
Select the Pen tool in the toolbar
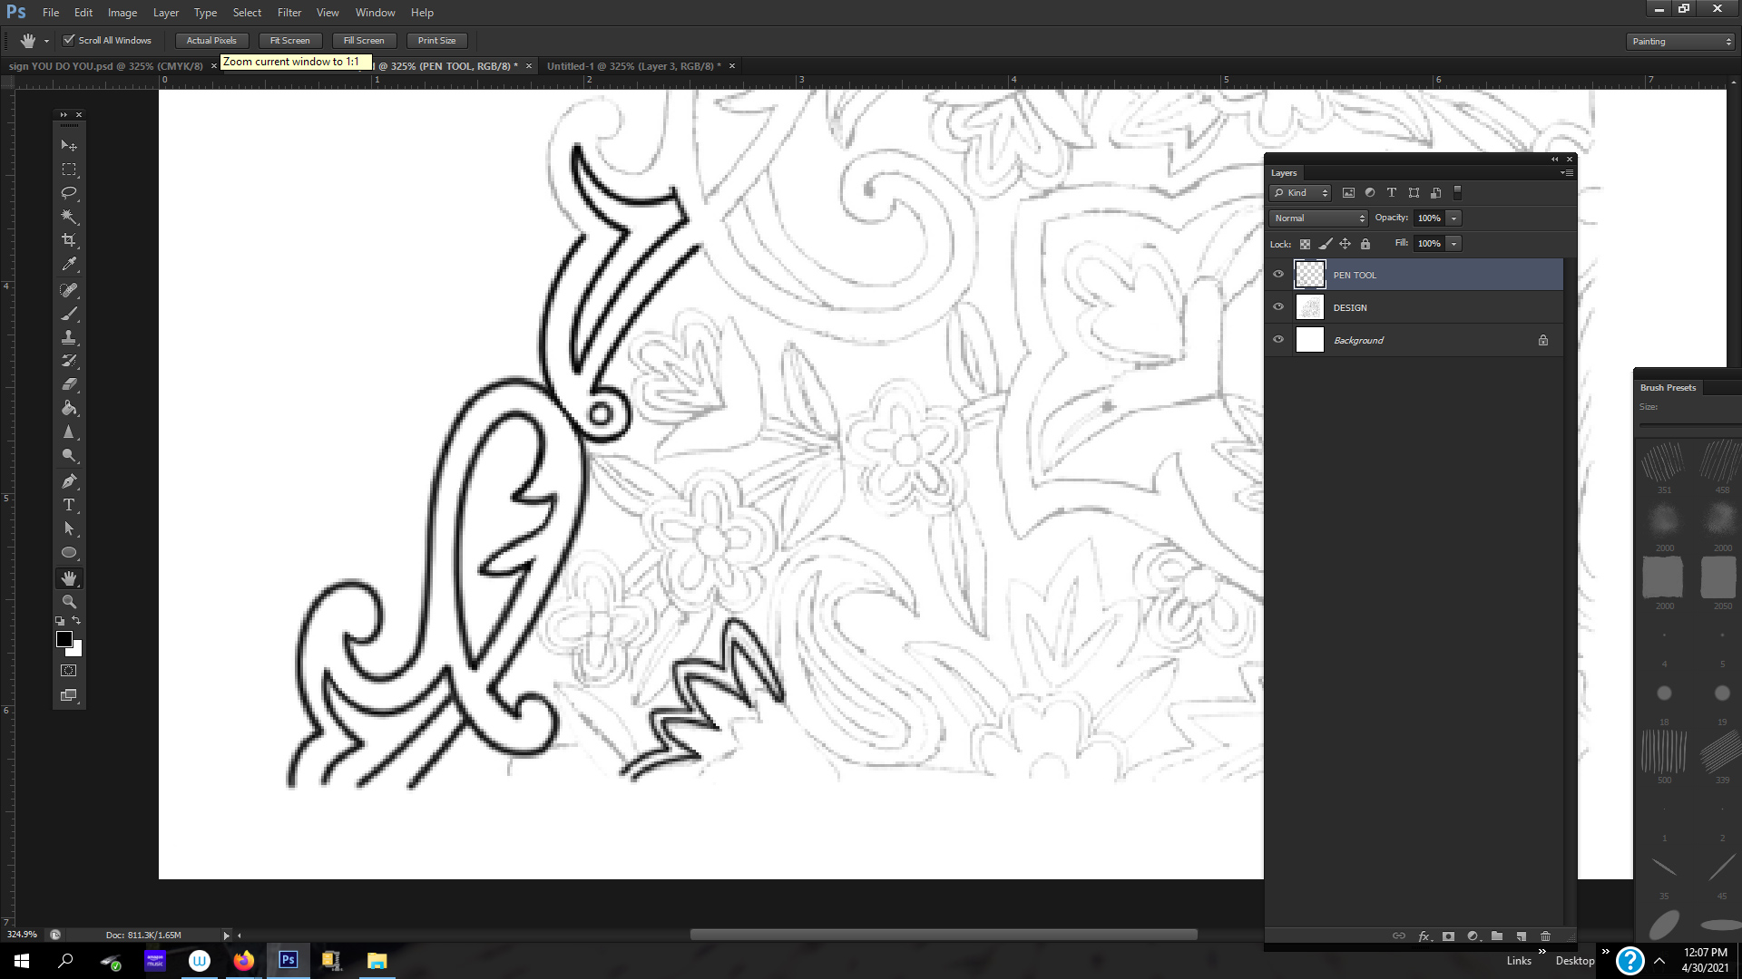69,481
